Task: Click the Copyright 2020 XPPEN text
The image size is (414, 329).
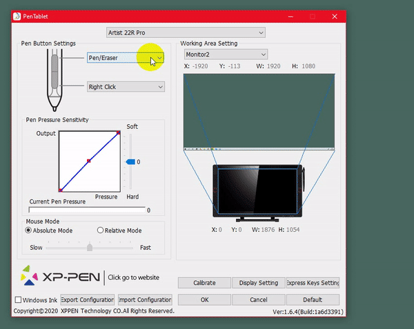Action: click(94, 311)
